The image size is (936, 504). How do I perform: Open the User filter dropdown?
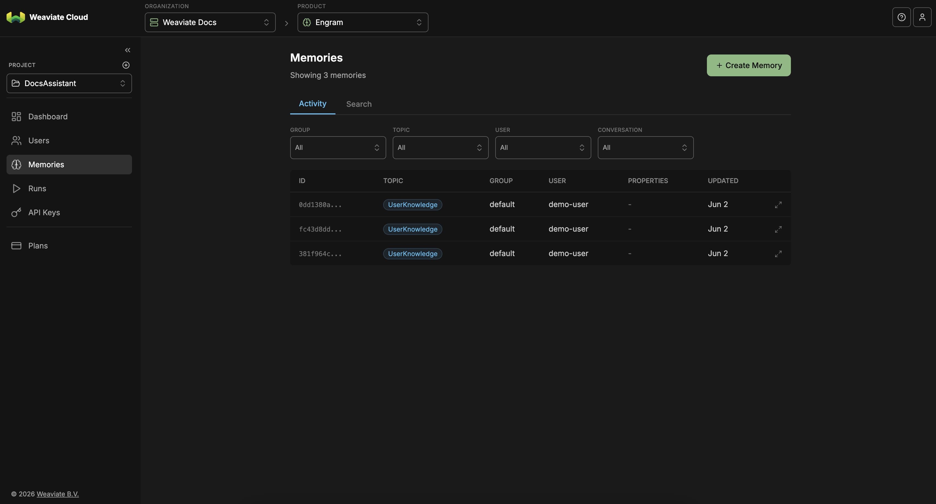[x=543, y=147]
